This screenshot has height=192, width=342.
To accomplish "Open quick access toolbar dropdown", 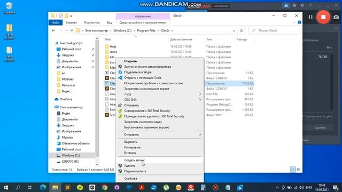I will [x=71, y=15].
